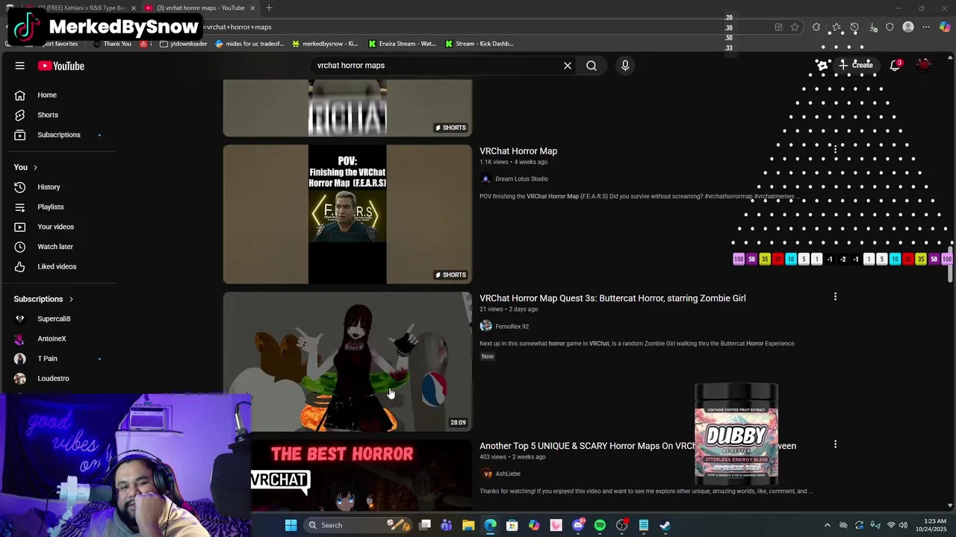The width and height of the screenshot is (956, 537).
Task: Play 'THE BEST HORROR' thumbnail
Action: 347,476
